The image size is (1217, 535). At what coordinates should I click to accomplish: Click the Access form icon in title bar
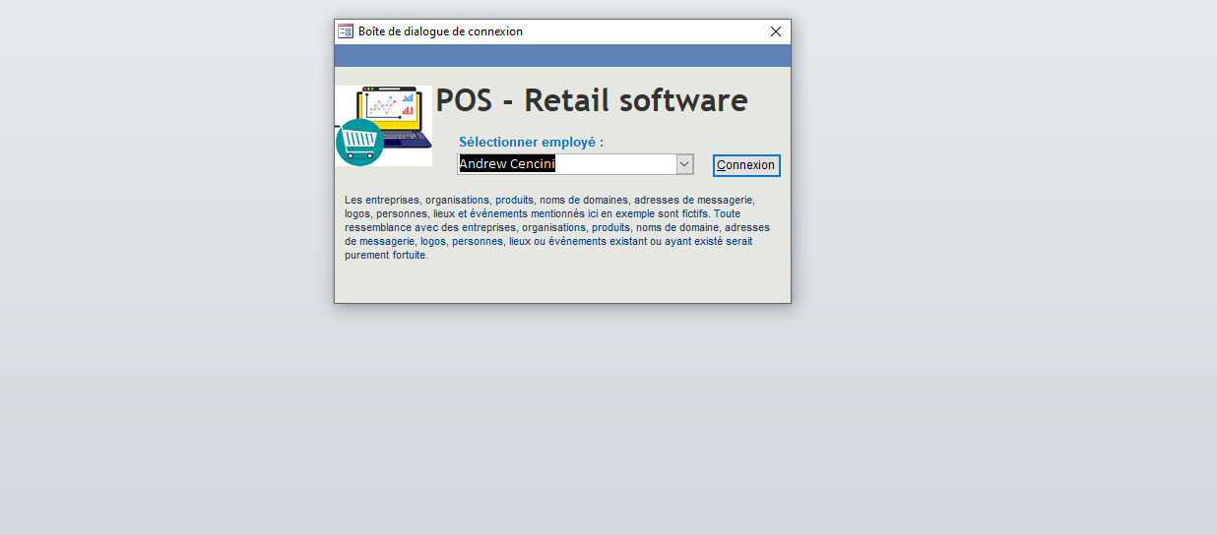coord(346,31)
